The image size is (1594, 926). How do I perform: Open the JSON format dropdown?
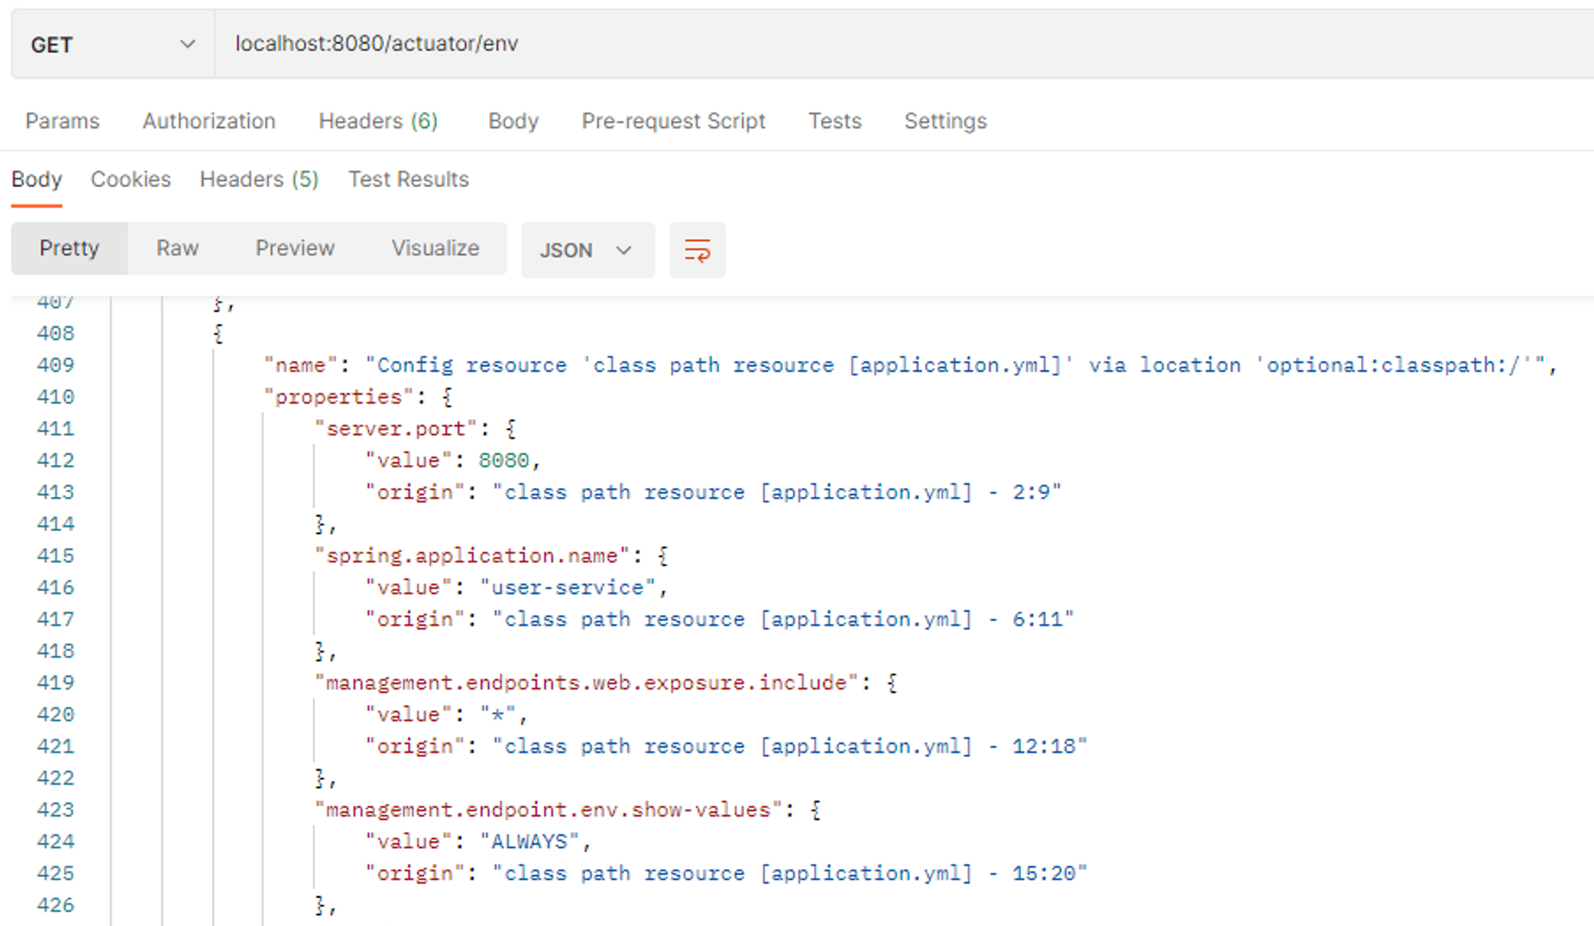click(586, 250)
